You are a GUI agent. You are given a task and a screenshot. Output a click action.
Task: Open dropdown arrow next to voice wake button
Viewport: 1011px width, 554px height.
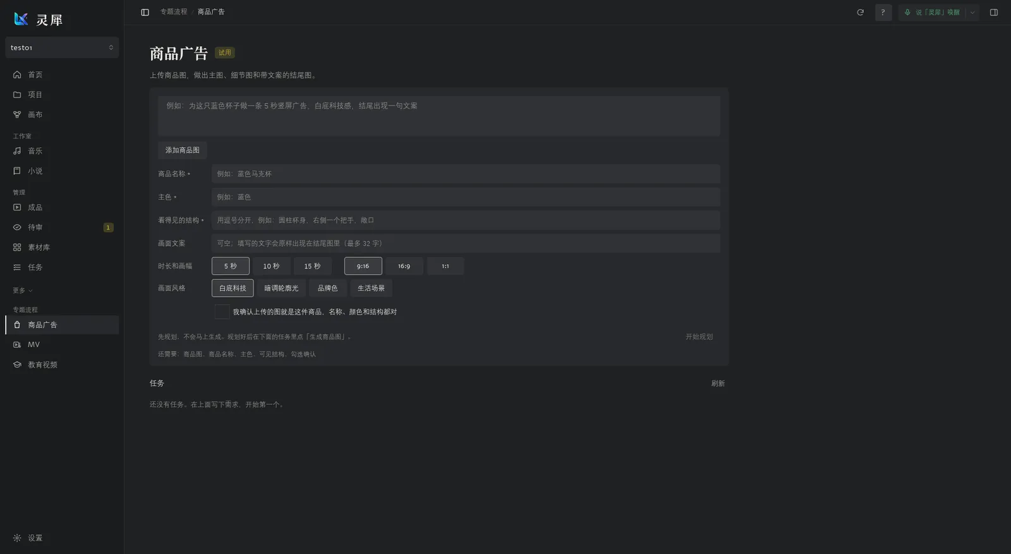click(972, 12)
